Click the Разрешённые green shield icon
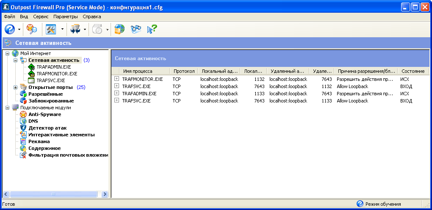 pyautogui.click(x=23, y=94)
